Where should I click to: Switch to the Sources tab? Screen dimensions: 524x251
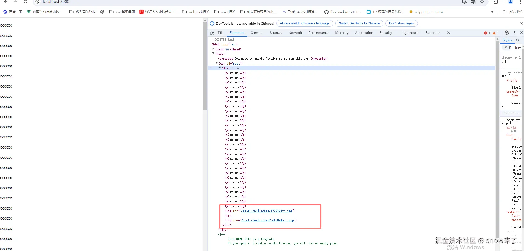pyautogui.click(x=276, y=33)
